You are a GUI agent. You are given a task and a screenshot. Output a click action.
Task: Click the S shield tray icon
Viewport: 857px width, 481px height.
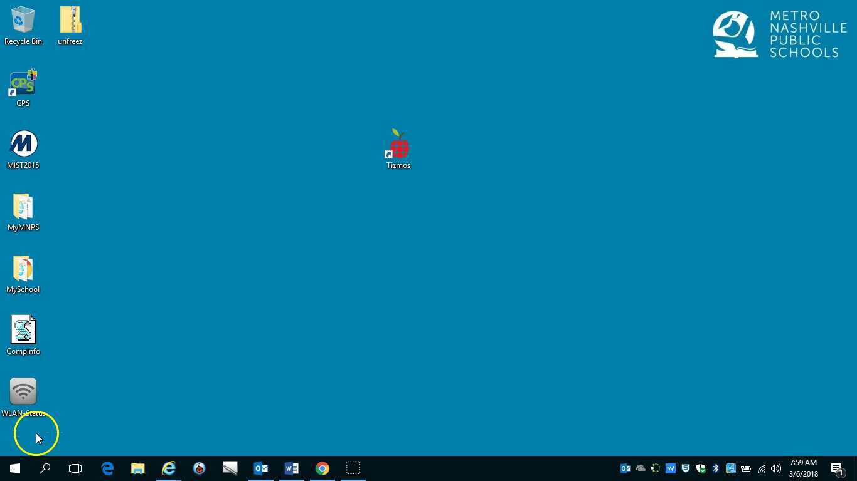[x=686, y=468]
